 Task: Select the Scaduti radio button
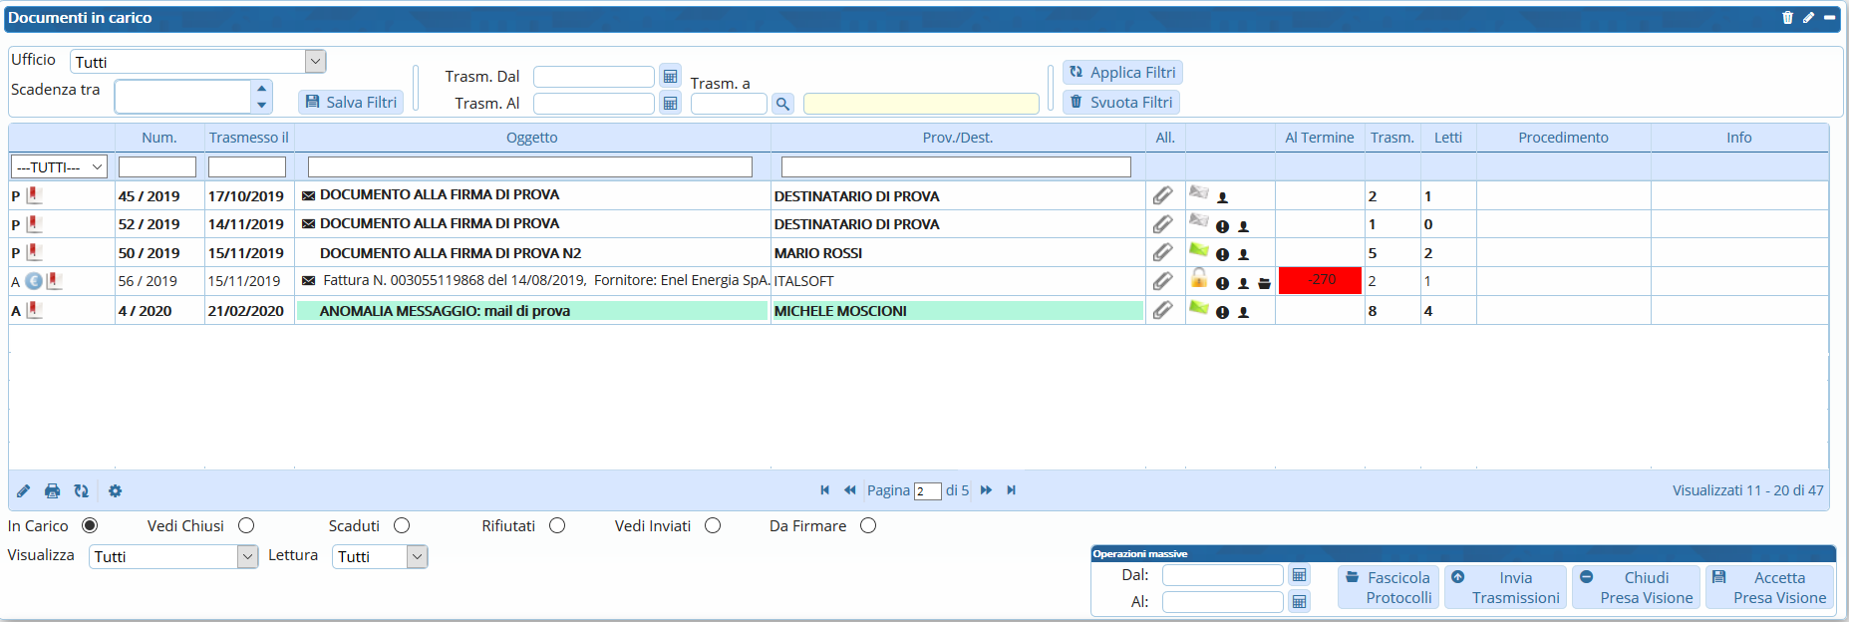coord(402,526)
